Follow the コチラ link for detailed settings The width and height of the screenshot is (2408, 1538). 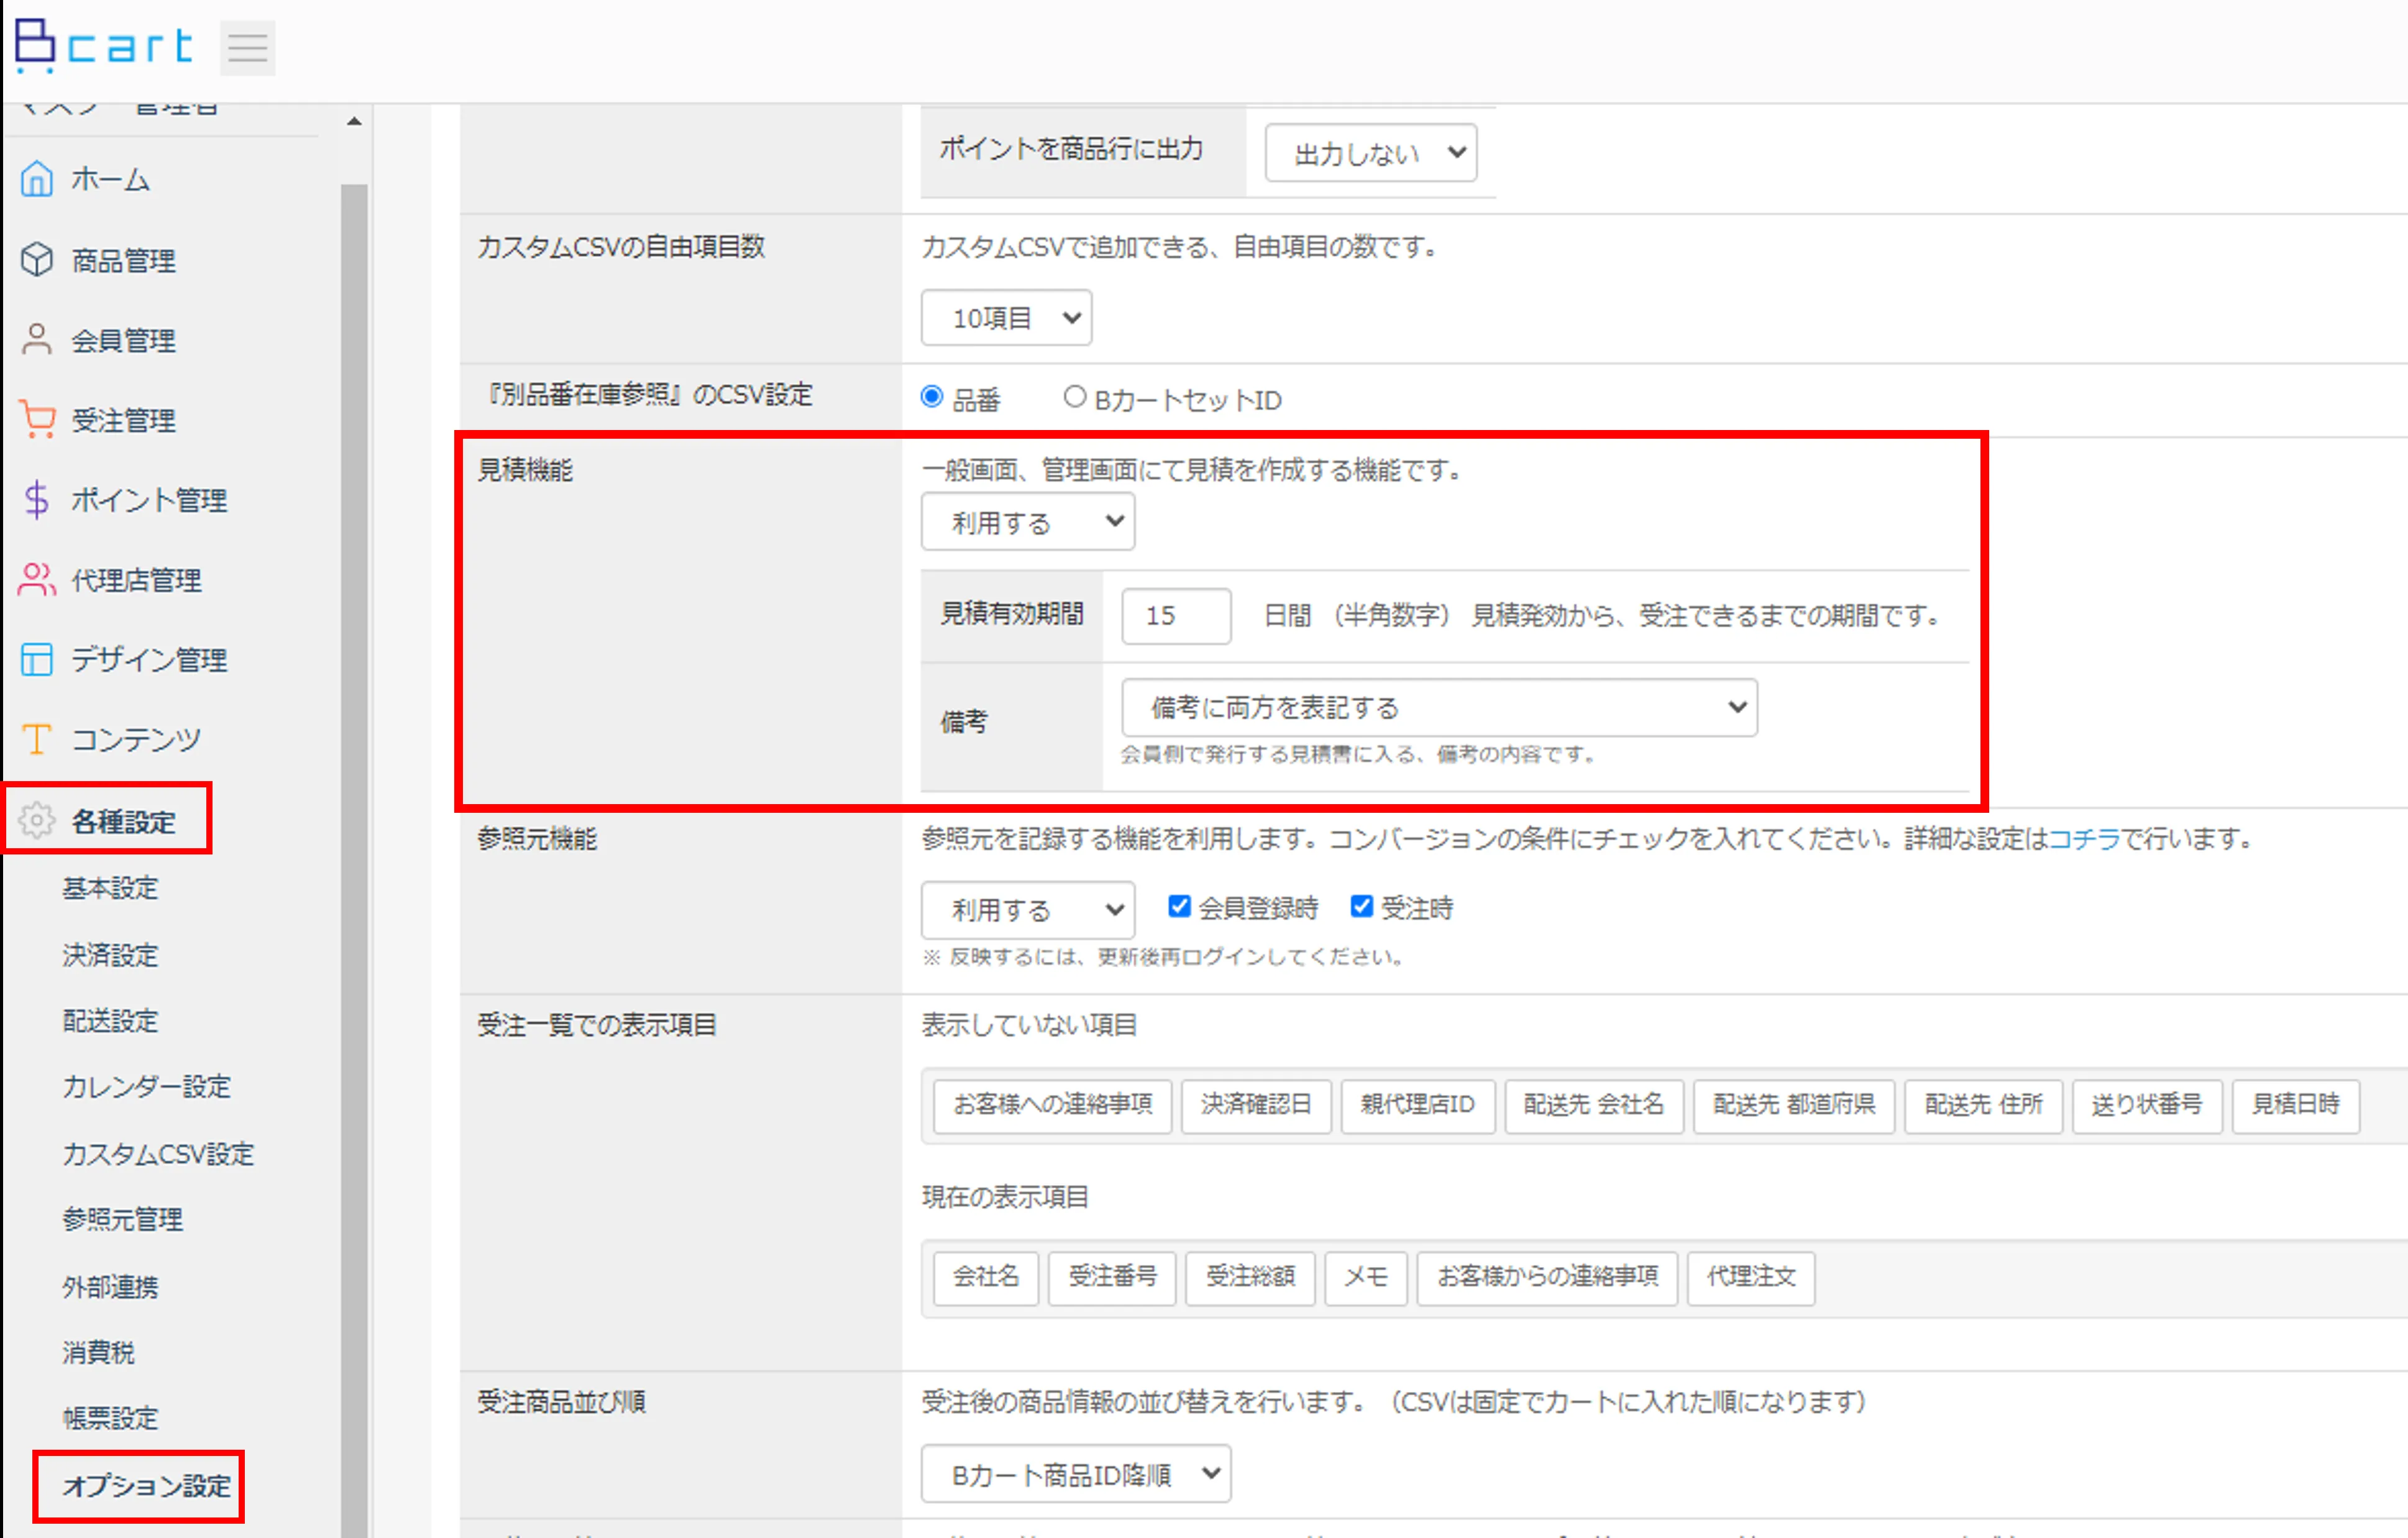pyautogui.click(x=2084, y=839)
